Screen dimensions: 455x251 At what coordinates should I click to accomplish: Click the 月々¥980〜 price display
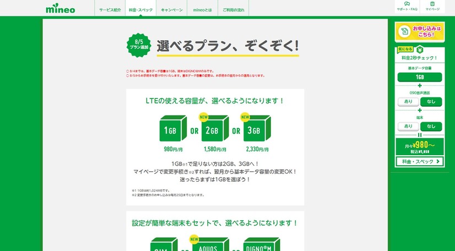420,146
